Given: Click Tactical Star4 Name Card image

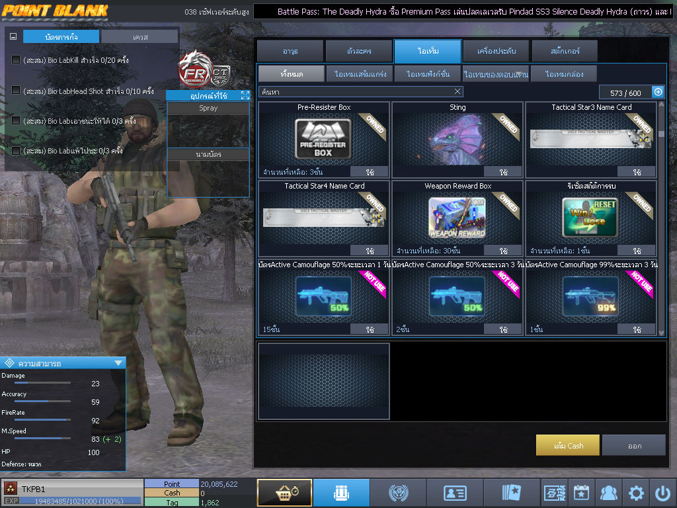Looking at the screenshot, I should point(324,218).
